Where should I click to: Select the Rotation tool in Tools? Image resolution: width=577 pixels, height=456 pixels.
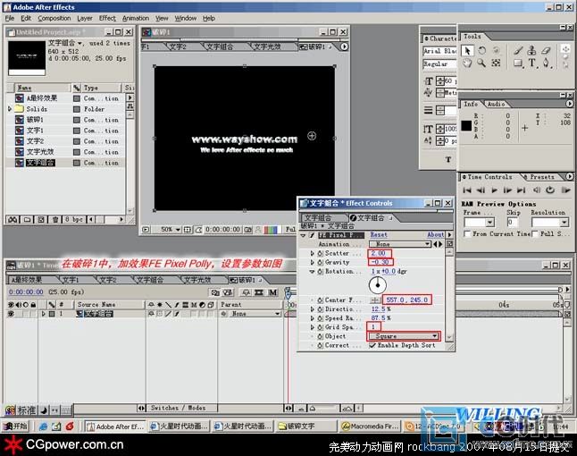pos(481,51)
